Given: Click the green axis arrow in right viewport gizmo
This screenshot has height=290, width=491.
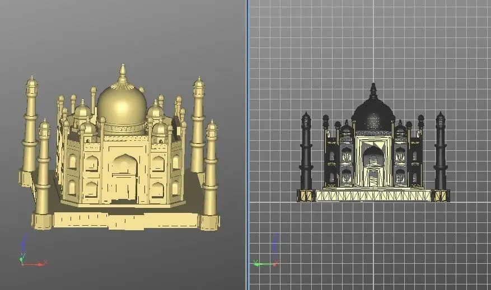Looking at the screenshot, I should [x=264, y=264].
